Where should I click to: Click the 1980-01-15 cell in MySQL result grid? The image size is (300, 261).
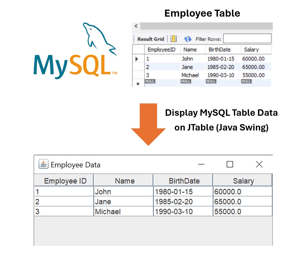[x=223, y=59]
